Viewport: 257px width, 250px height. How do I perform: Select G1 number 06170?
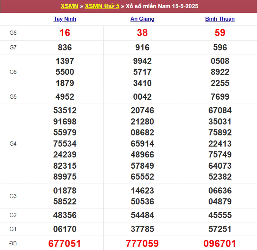(65, 229)
